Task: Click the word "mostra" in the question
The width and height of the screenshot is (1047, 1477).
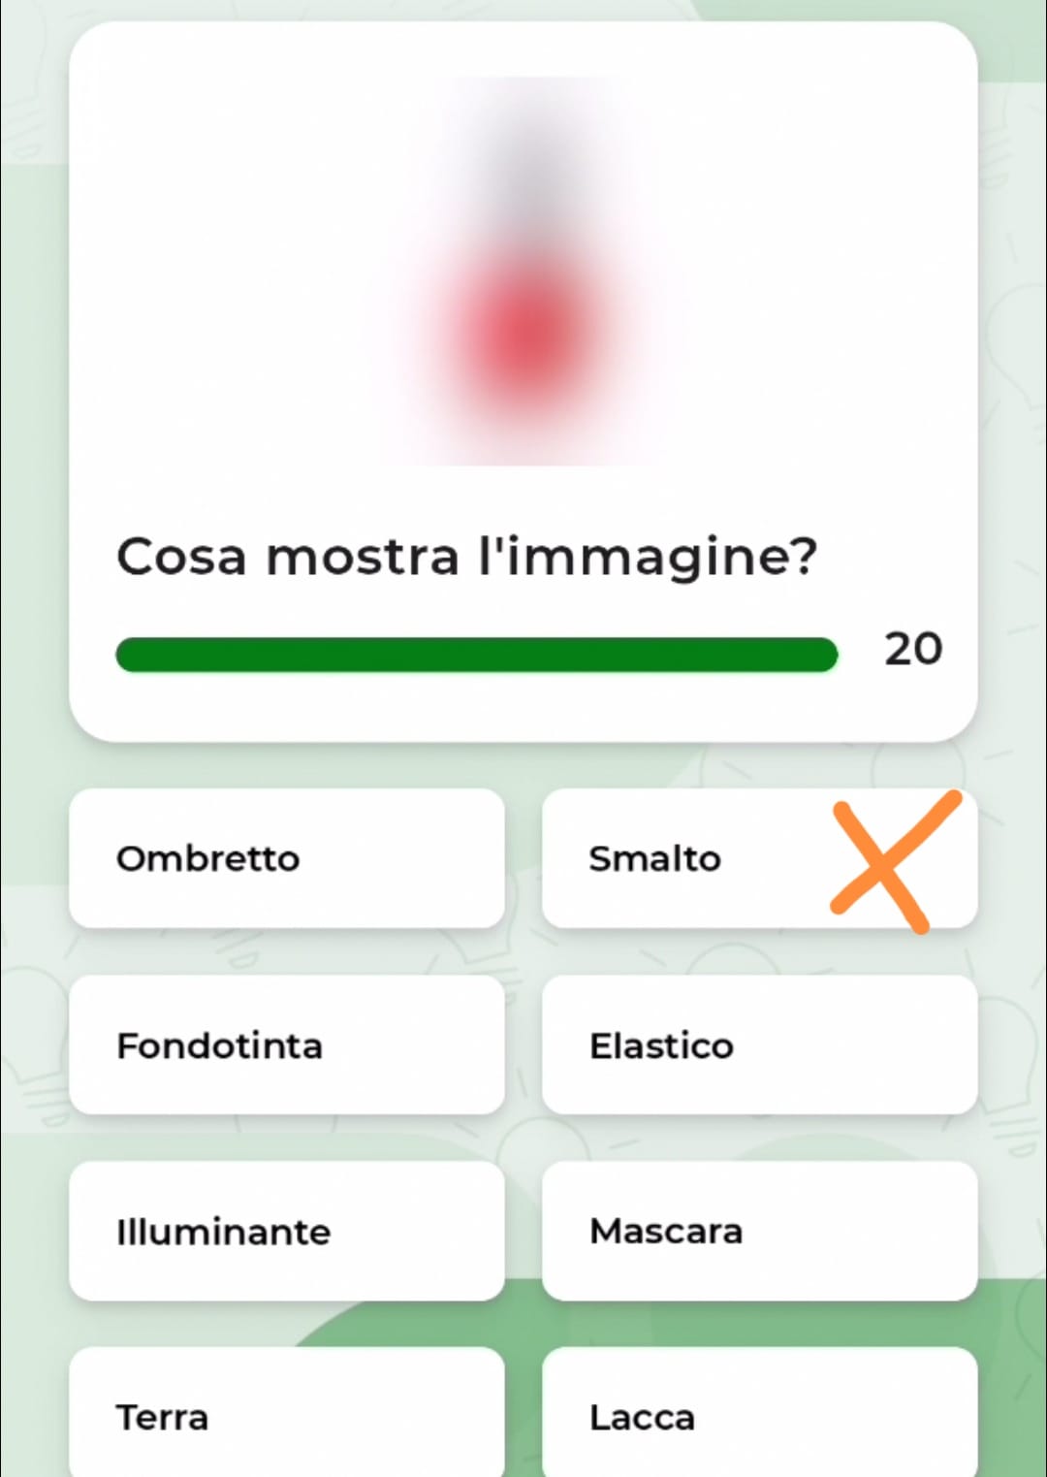Action: click(x=362, y=558)
